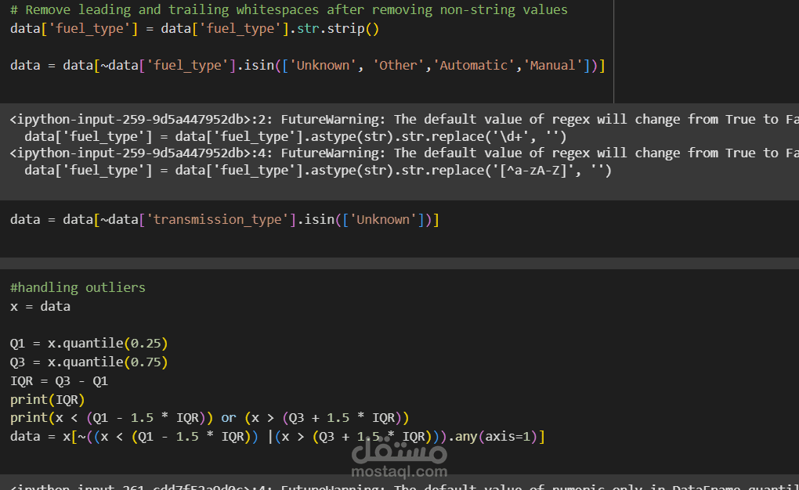
Task: Click the 'x = data' line
Action: click(40, 307)
